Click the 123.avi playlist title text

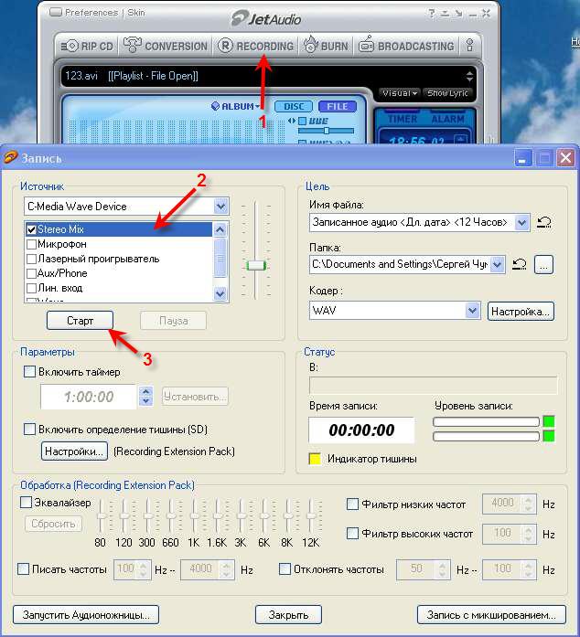[81, 76]
